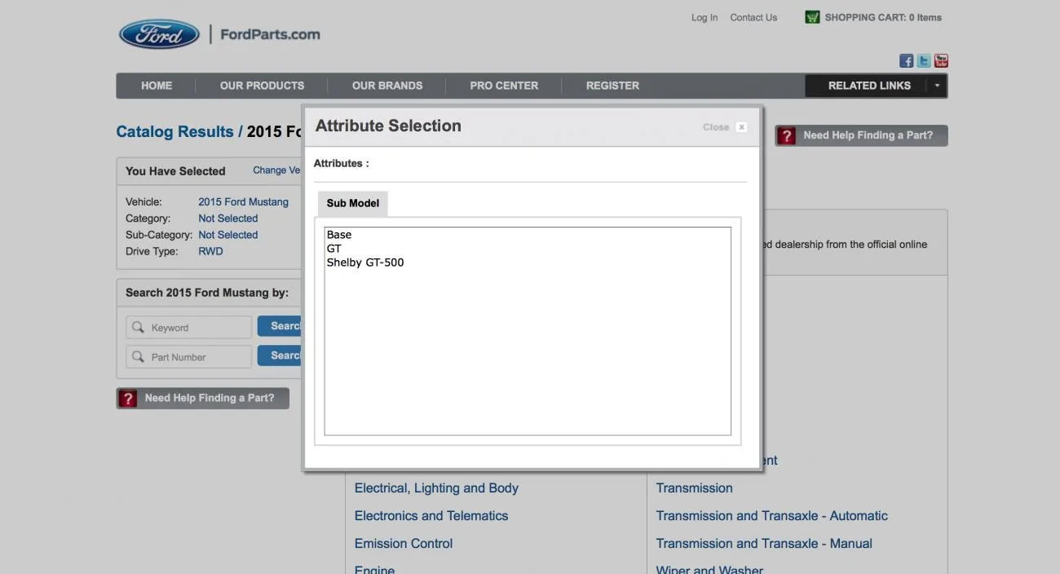Click the Catalog Results heading link

click(x=174, y=131)
